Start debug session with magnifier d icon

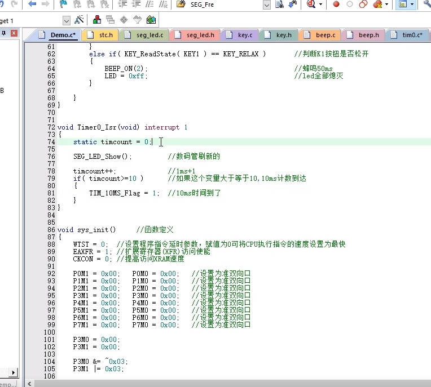[x=311, y=4]
